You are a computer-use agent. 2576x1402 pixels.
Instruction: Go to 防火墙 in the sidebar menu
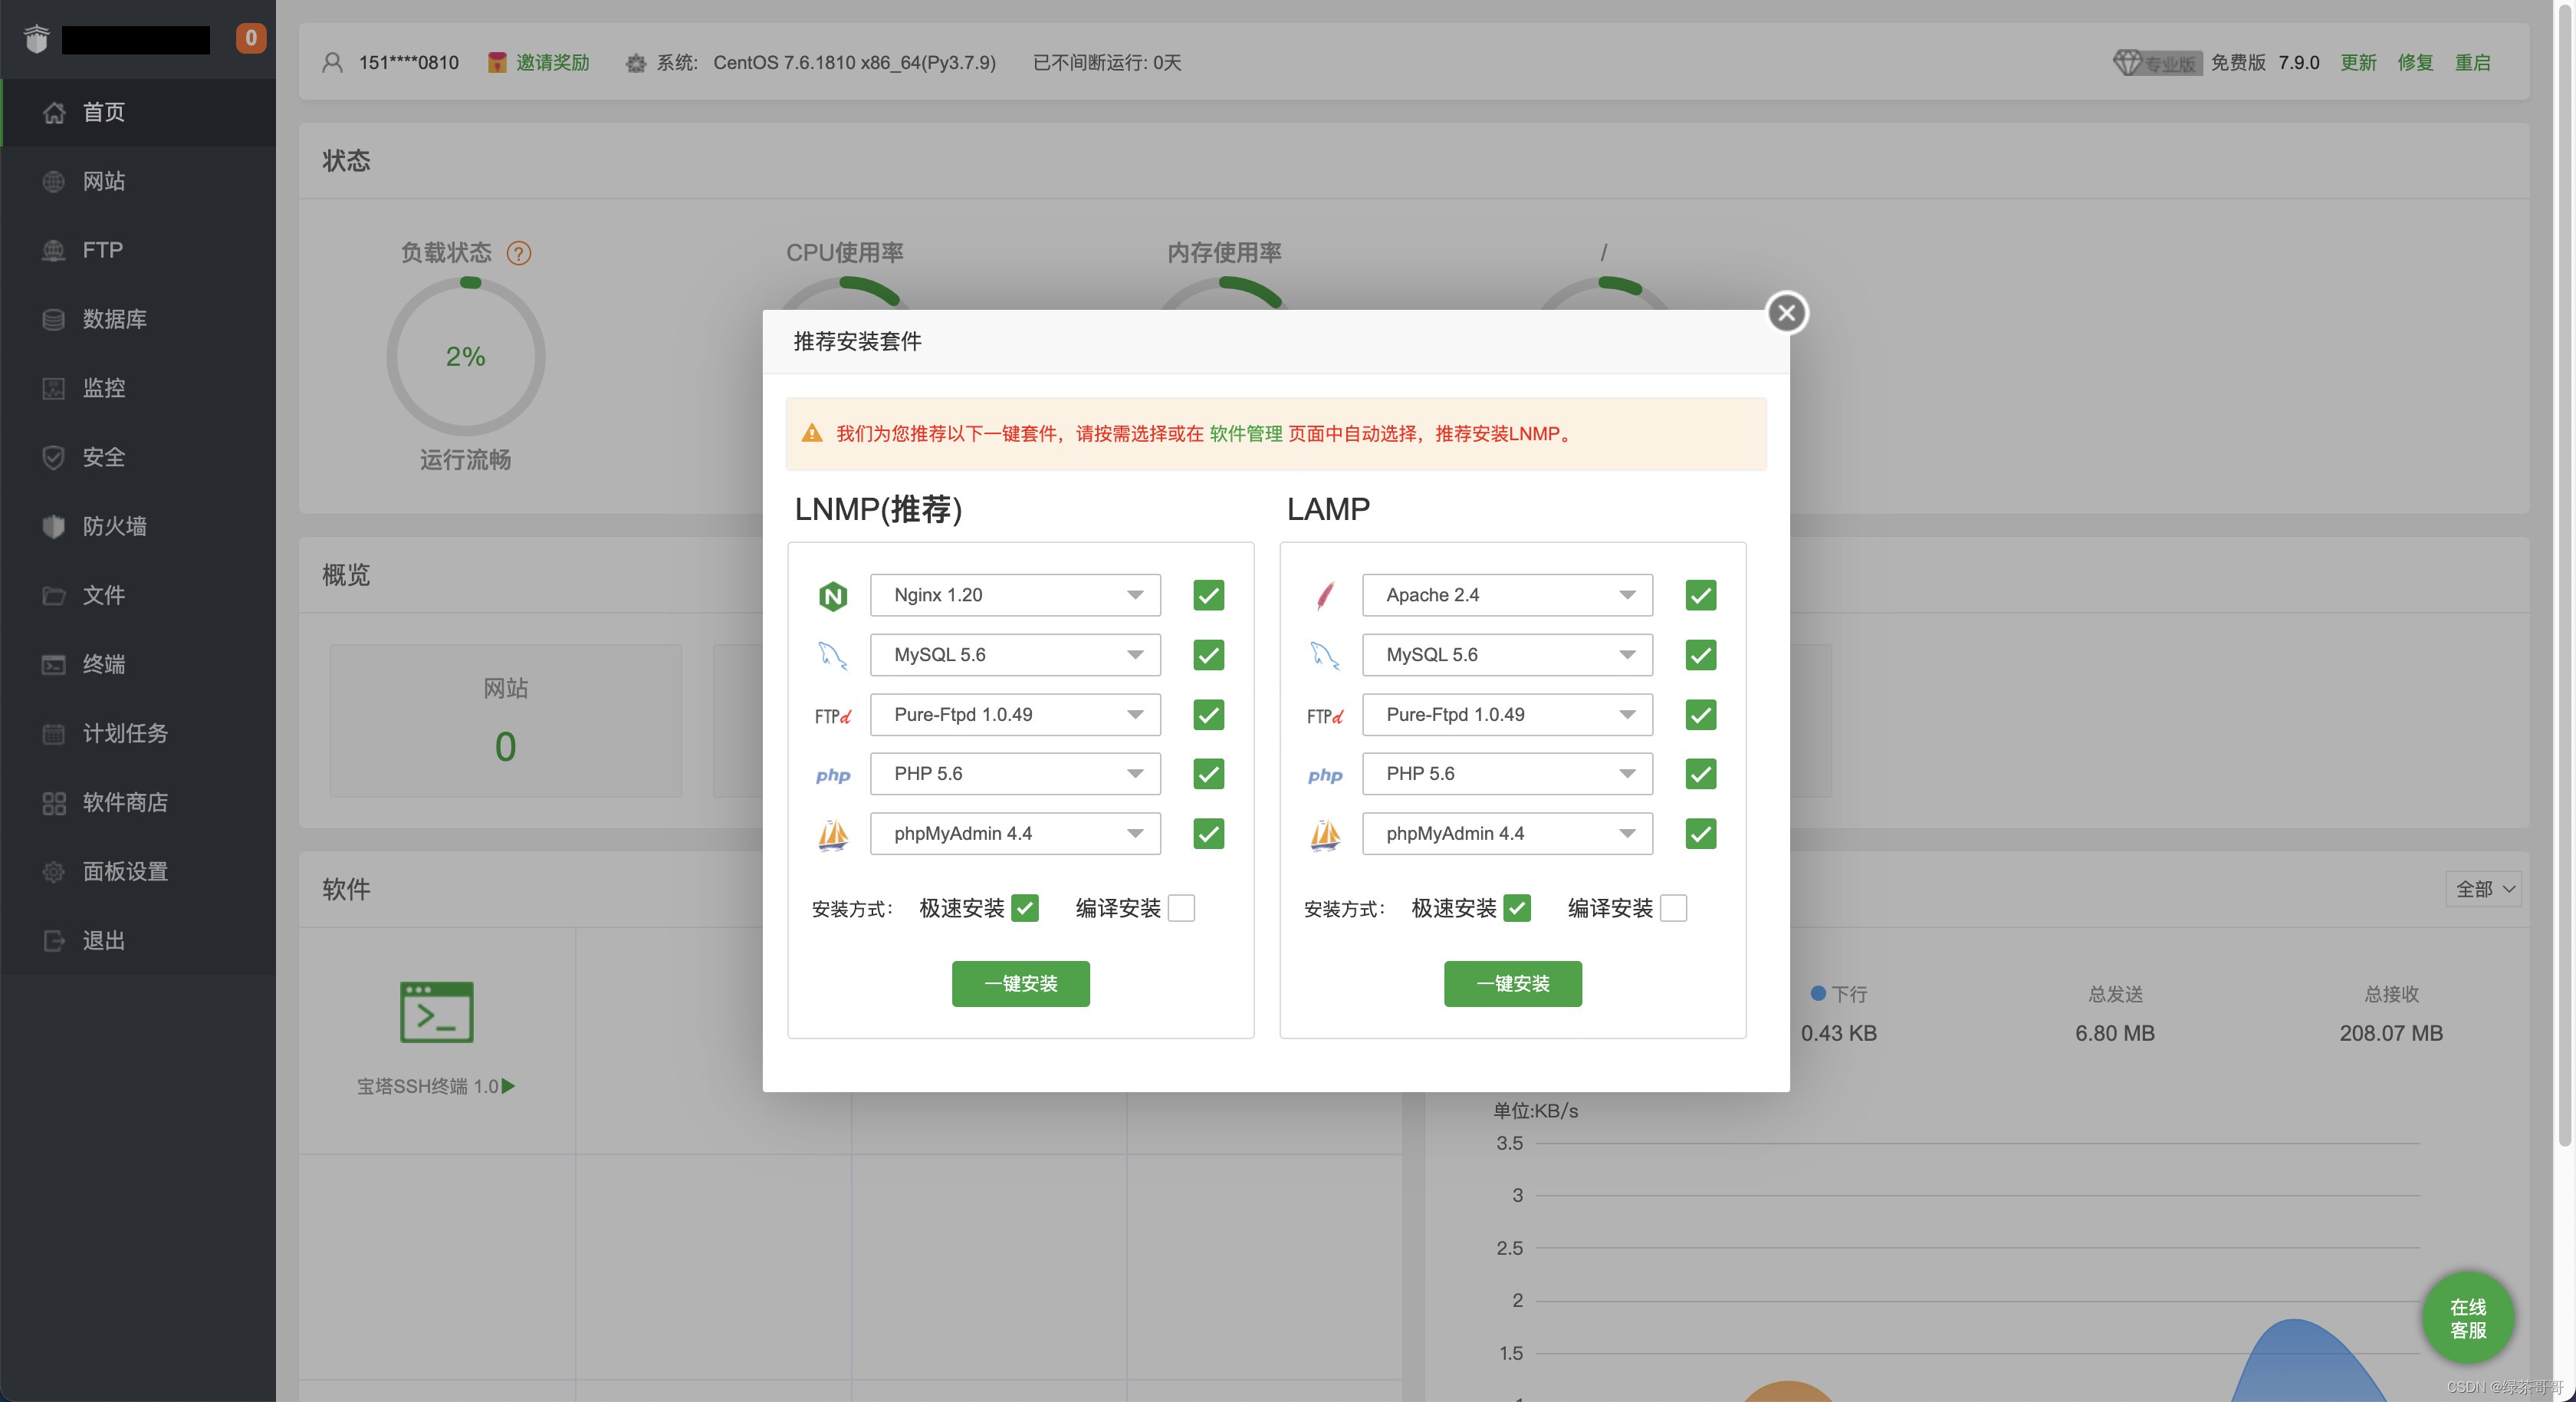[114, 526]
